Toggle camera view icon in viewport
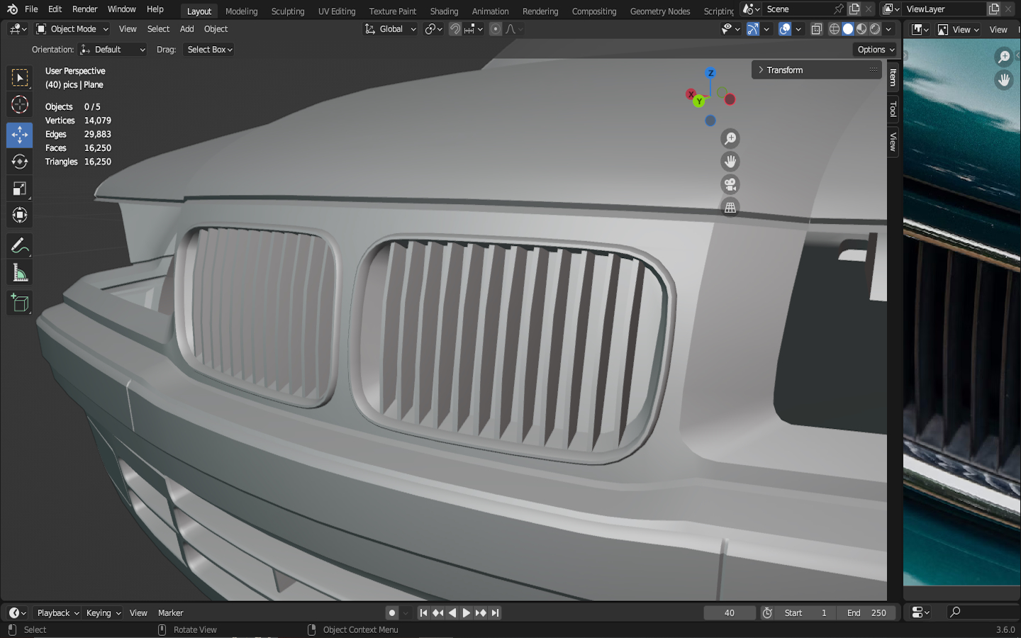1021x638 pixels. [730, 184]
